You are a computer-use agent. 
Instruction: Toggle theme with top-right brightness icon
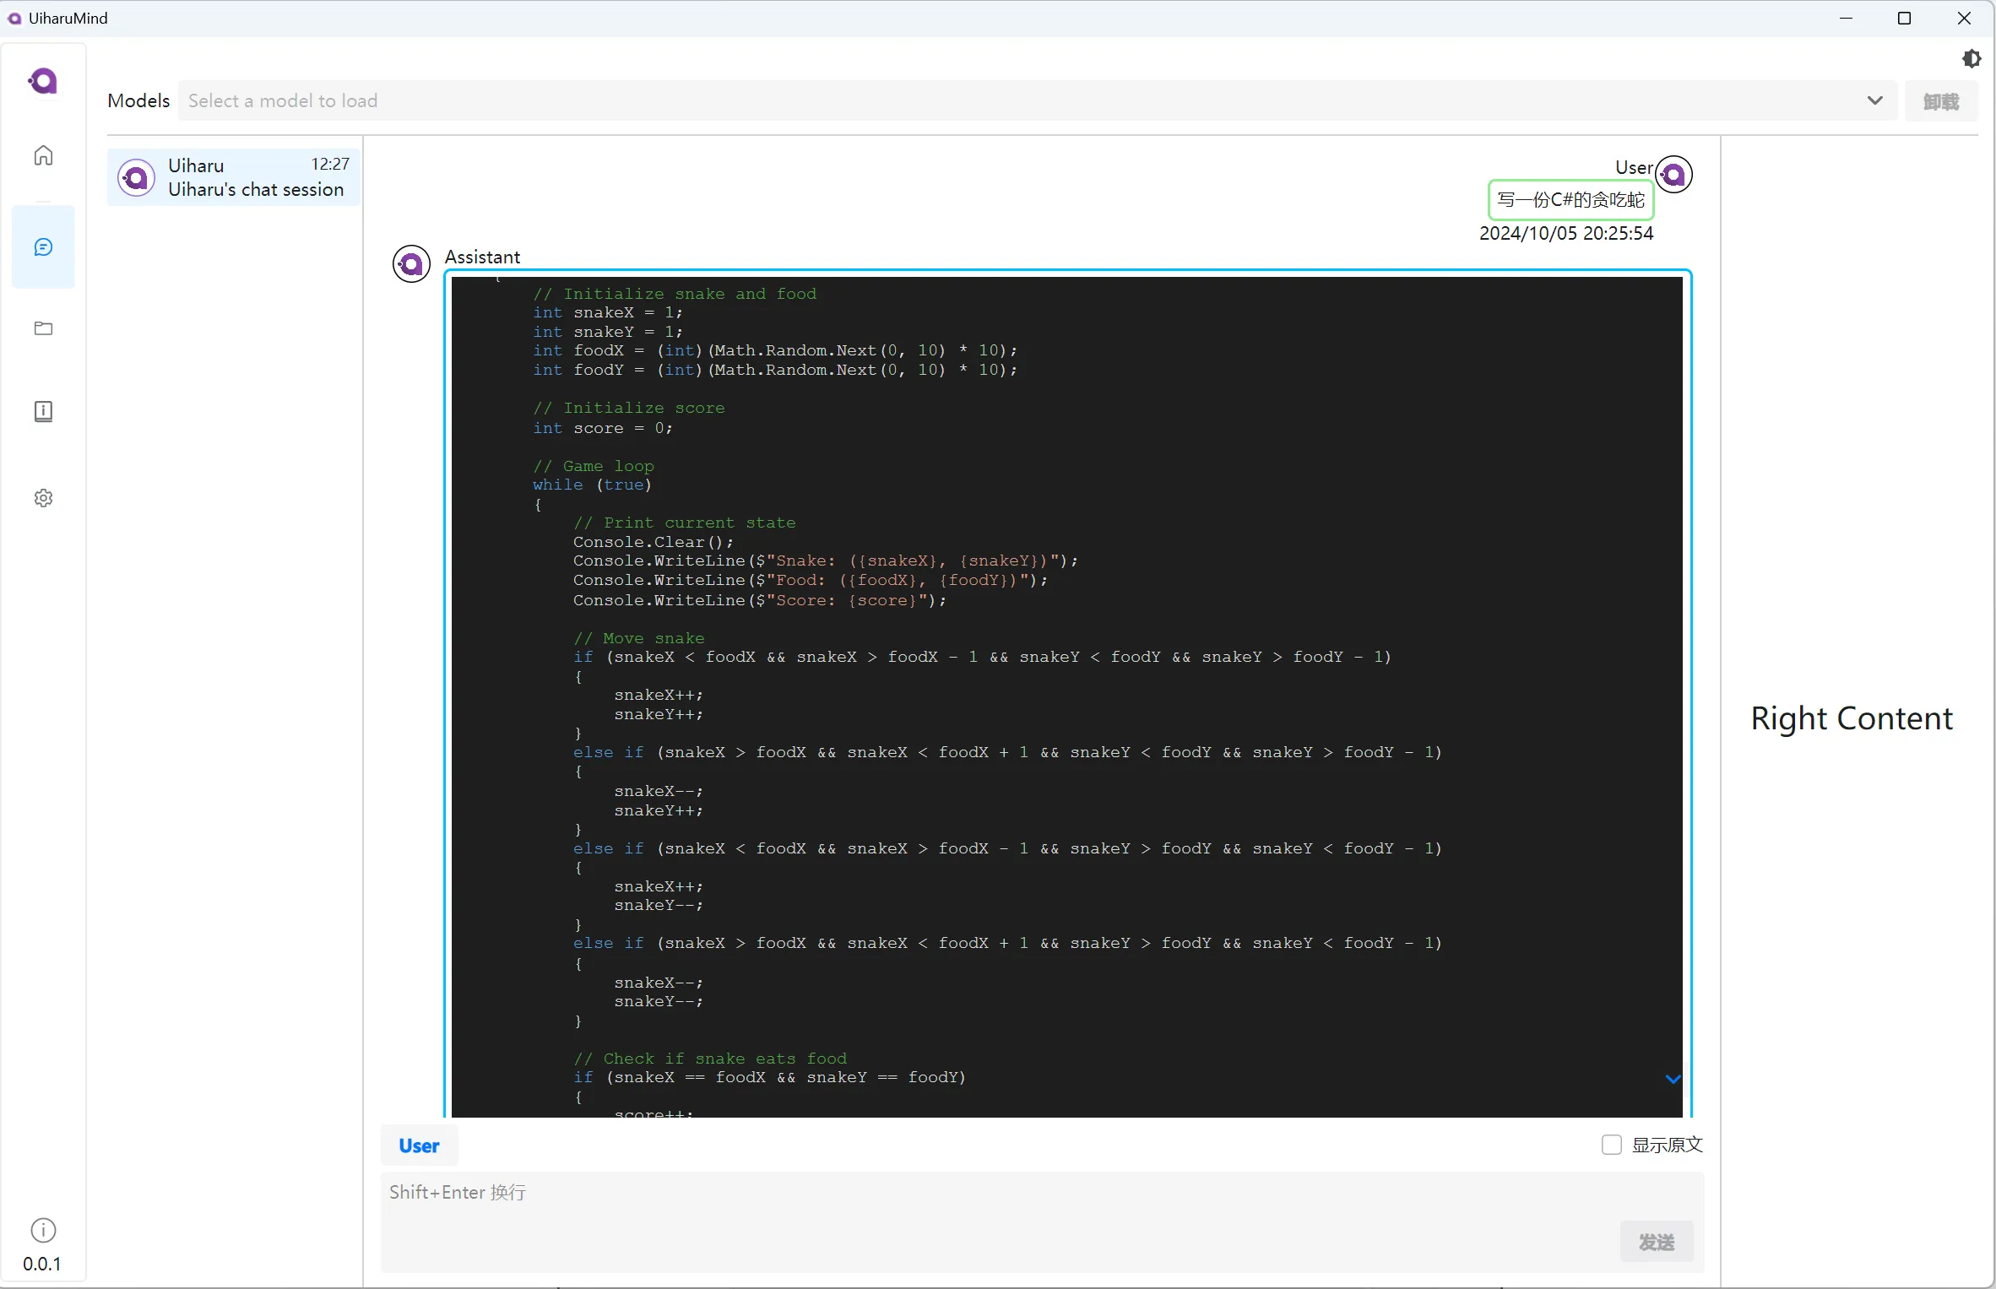(x=1971, y=58)
